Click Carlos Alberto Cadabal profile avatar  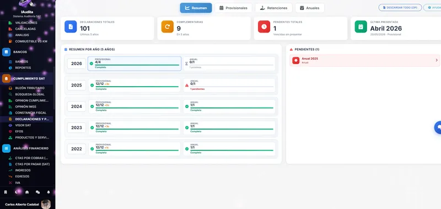click(x=46, y=204)
